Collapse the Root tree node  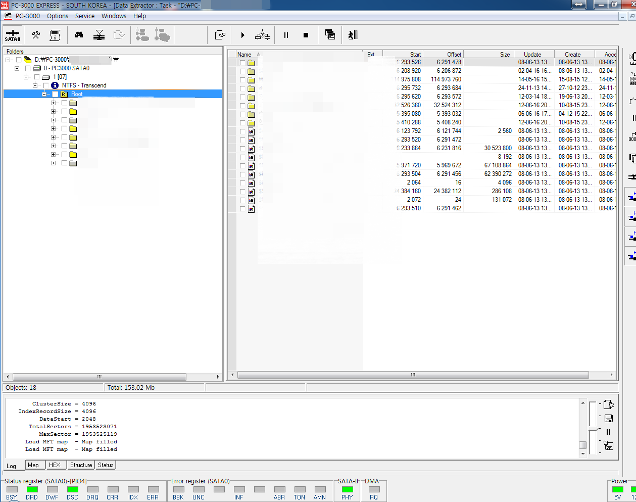[44, 94]
